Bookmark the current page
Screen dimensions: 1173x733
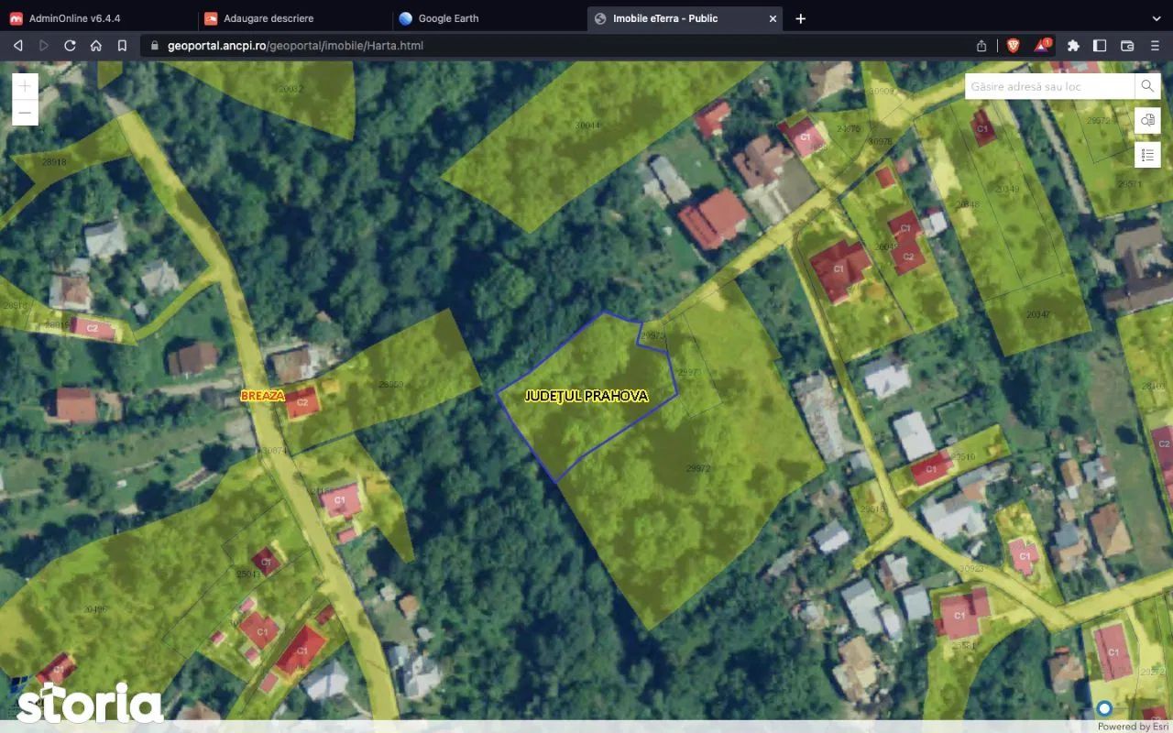coord(122,45)
